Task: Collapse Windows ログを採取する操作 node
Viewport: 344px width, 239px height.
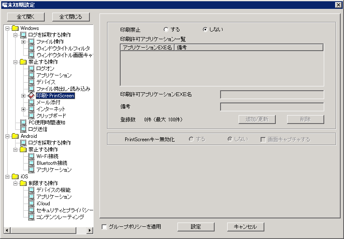Action: tap(15, 35)
